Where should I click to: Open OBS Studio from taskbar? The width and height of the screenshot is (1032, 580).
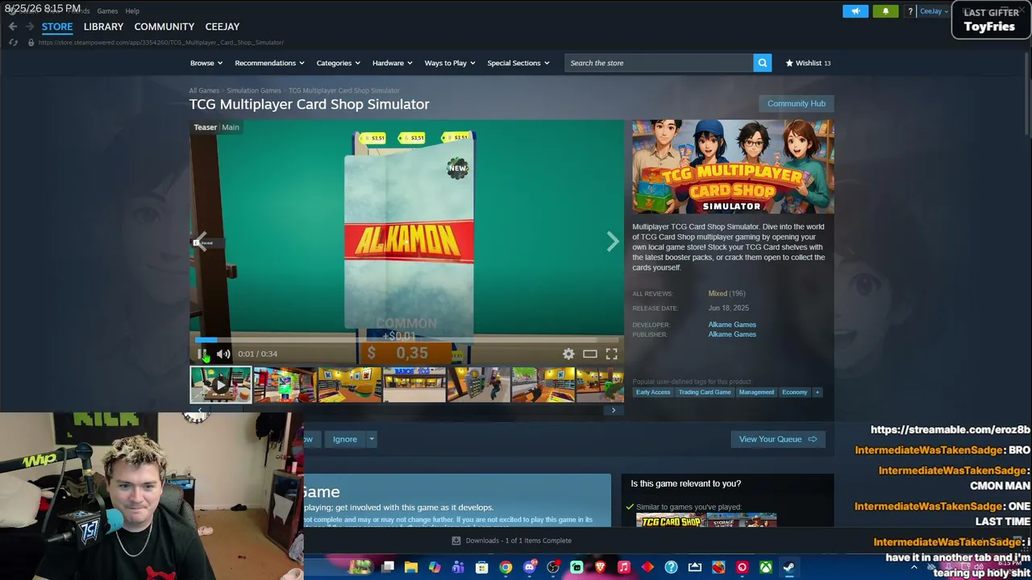[553, 567]
